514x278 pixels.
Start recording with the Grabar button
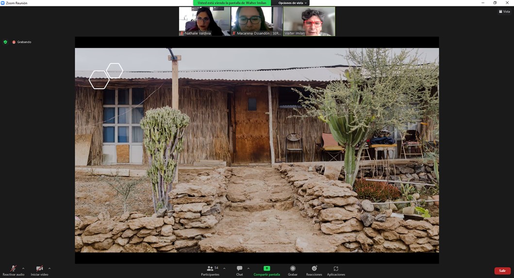coord(293,270)
